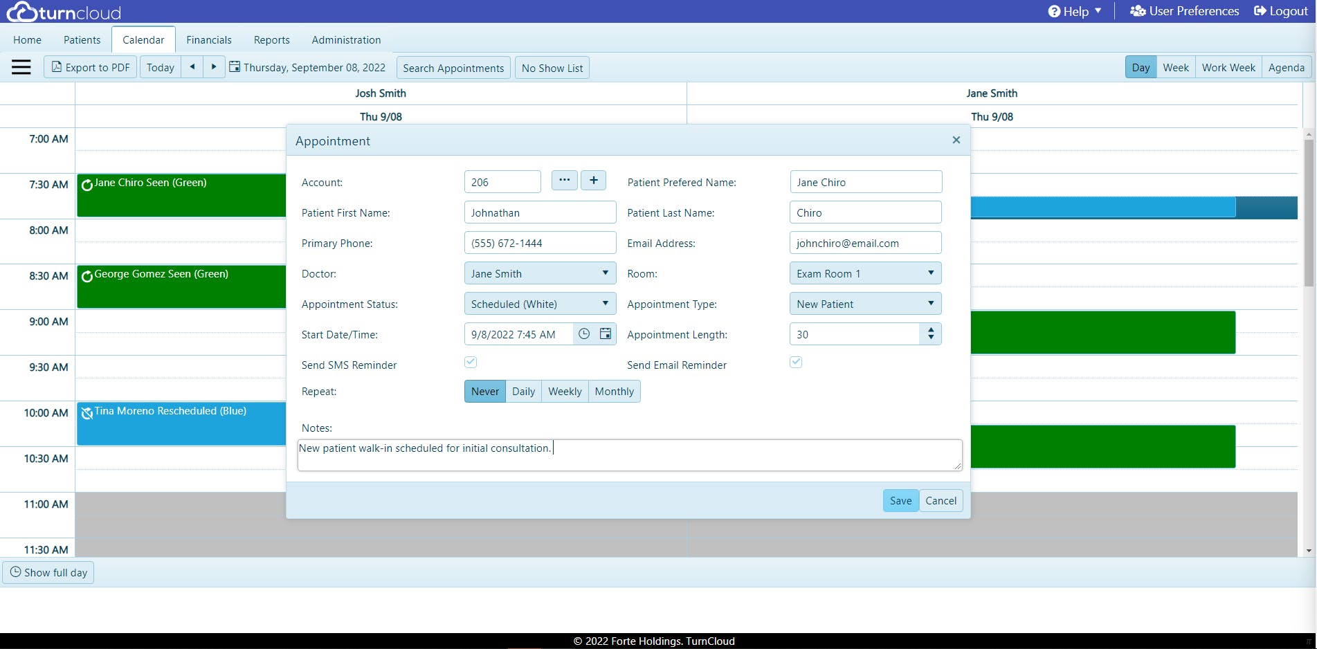Save the appointment
This screenshot has height=649, width=1317.
(900, 500)
